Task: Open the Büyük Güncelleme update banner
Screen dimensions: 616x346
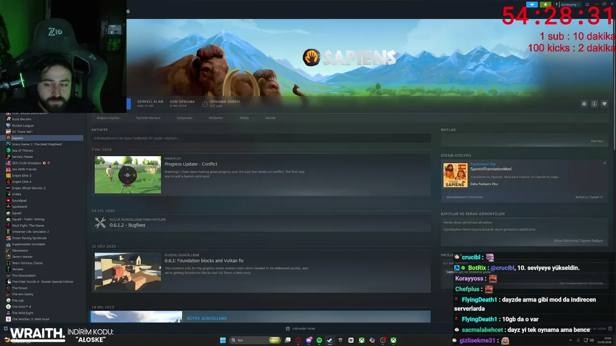Action: point(261,317)
